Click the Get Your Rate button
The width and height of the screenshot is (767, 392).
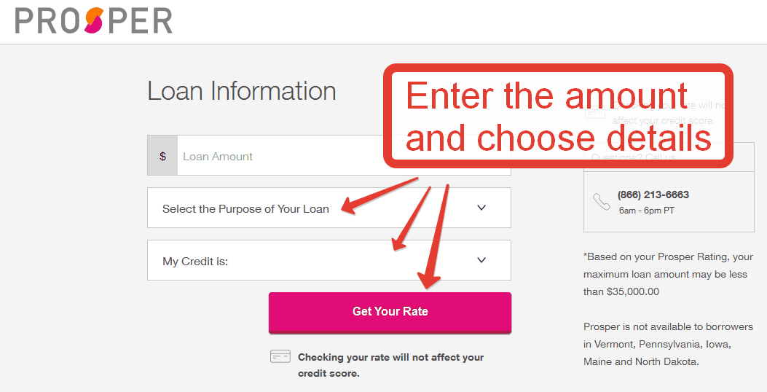(x=390, y=313)
